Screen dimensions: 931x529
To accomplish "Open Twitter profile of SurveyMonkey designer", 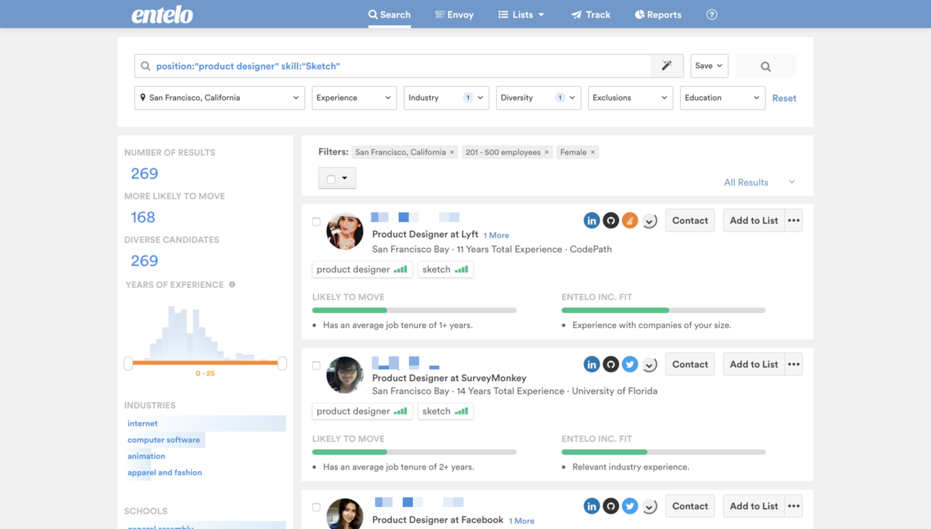I will 629,364.
